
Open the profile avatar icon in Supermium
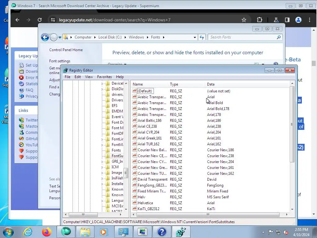[298, 20]
